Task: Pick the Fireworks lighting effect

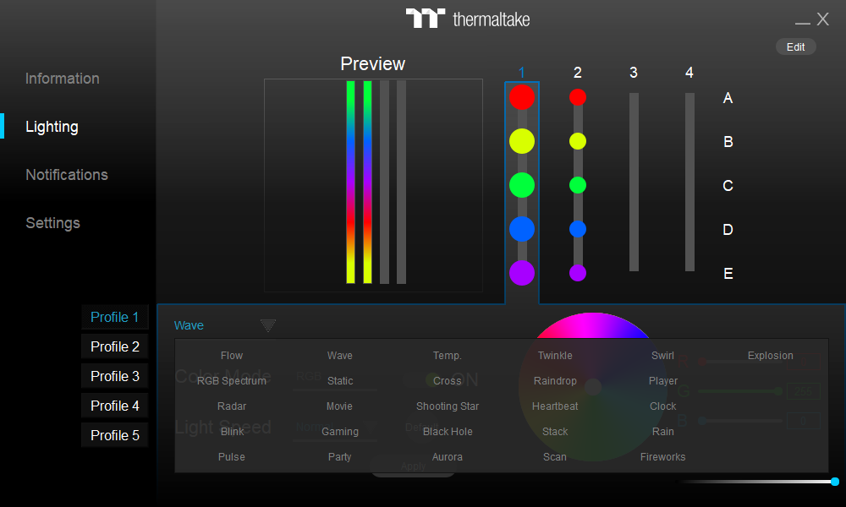Action: point(662,457)
